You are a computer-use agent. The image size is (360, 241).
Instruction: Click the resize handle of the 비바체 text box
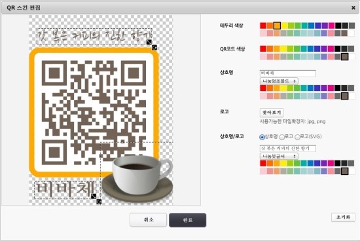point(94,196)
